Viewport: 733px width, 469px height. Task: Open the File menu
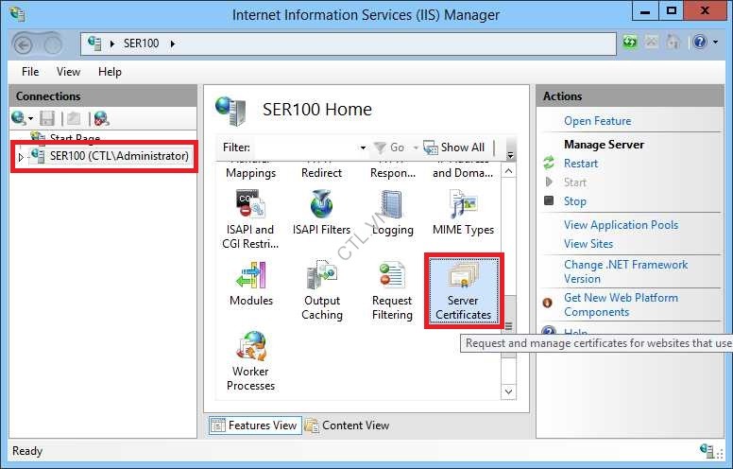(x=30, y=72)
